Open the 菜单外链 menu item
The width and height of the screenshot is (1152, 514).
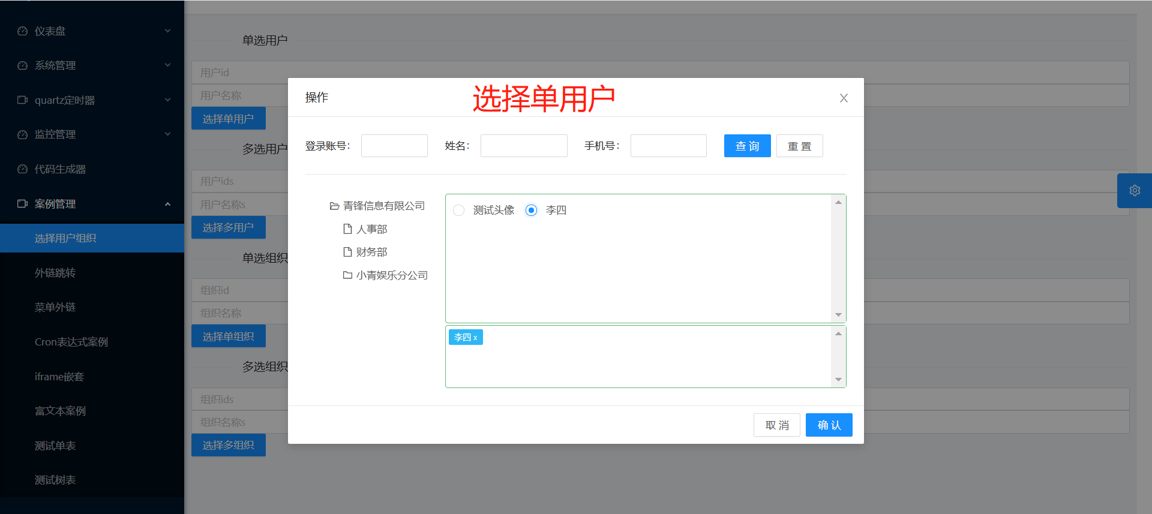click(92, 307)
